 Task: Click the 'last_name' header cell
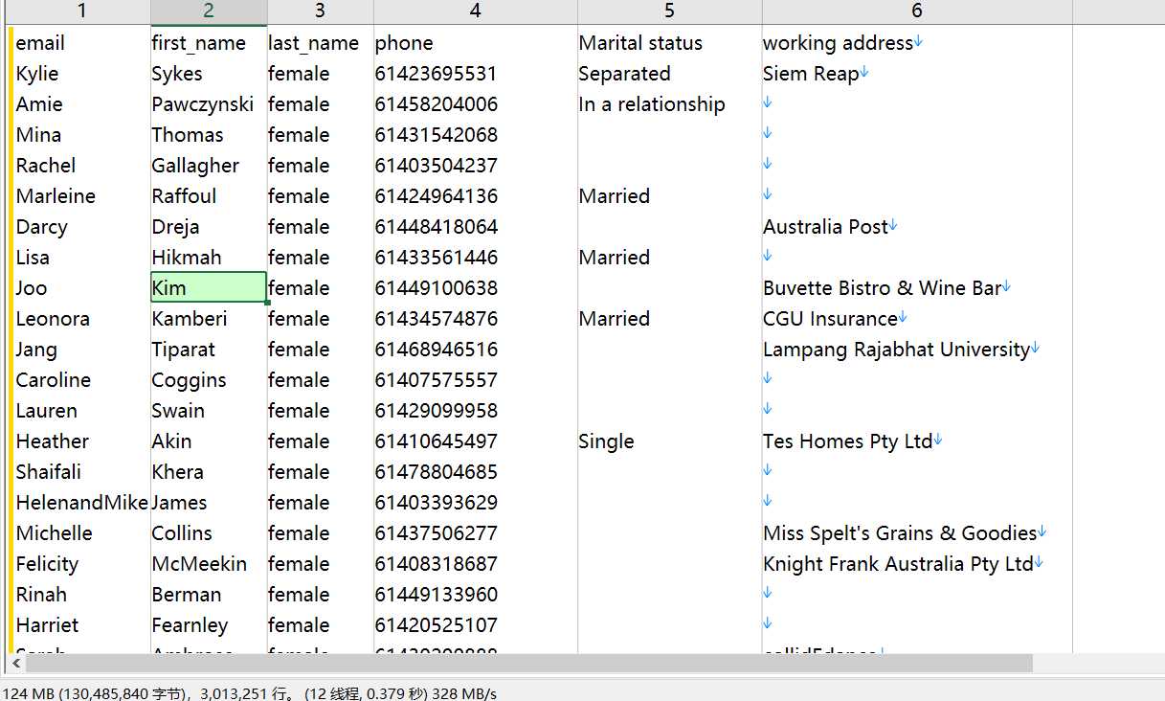click(320, 43)
